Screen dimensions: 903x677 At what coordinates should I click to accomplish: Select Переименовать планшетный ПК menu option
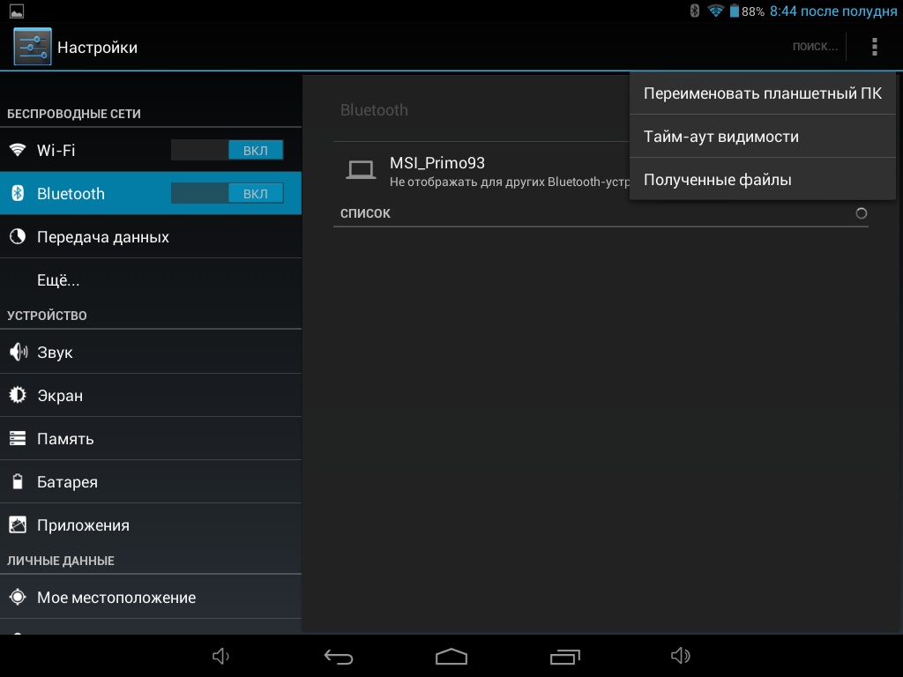[x=762, y=93]
